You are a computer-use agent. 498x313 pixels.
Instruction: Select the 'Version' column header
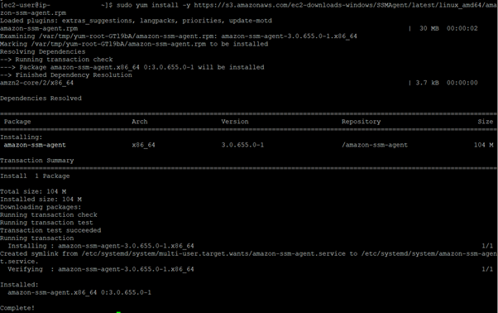[x=235, y=122]
